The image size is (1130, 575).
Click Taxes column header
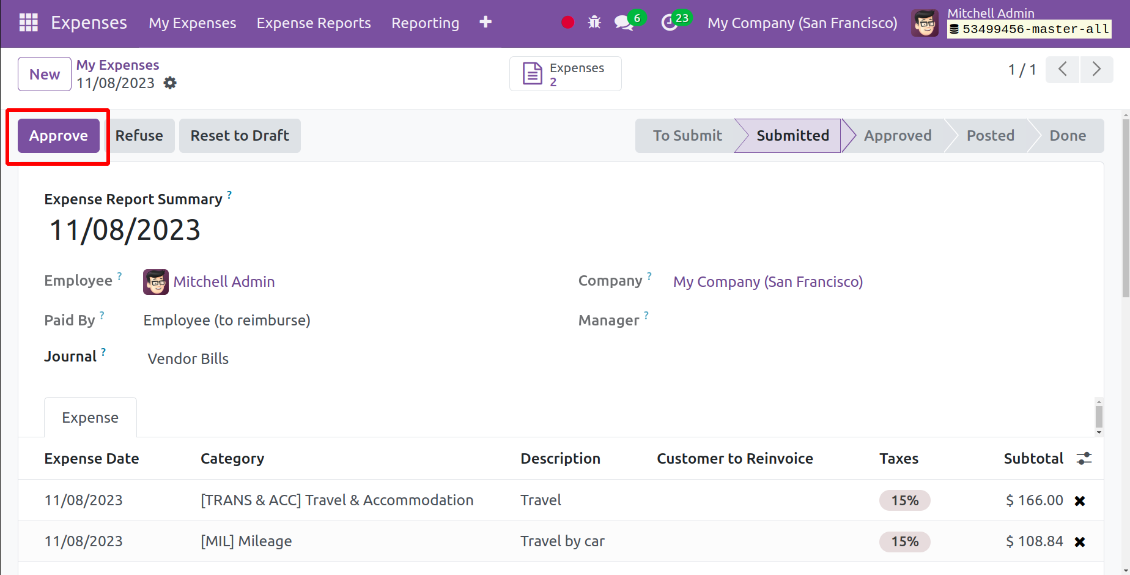[x=899, y=459]
